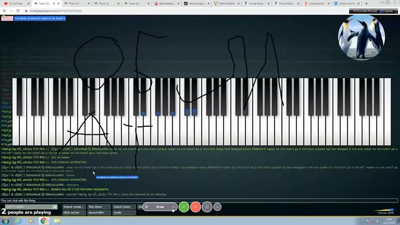Click the crossed tools icon on Draw button
The width and height of the screenshot is (400, 225).
(x=147, y=207)
